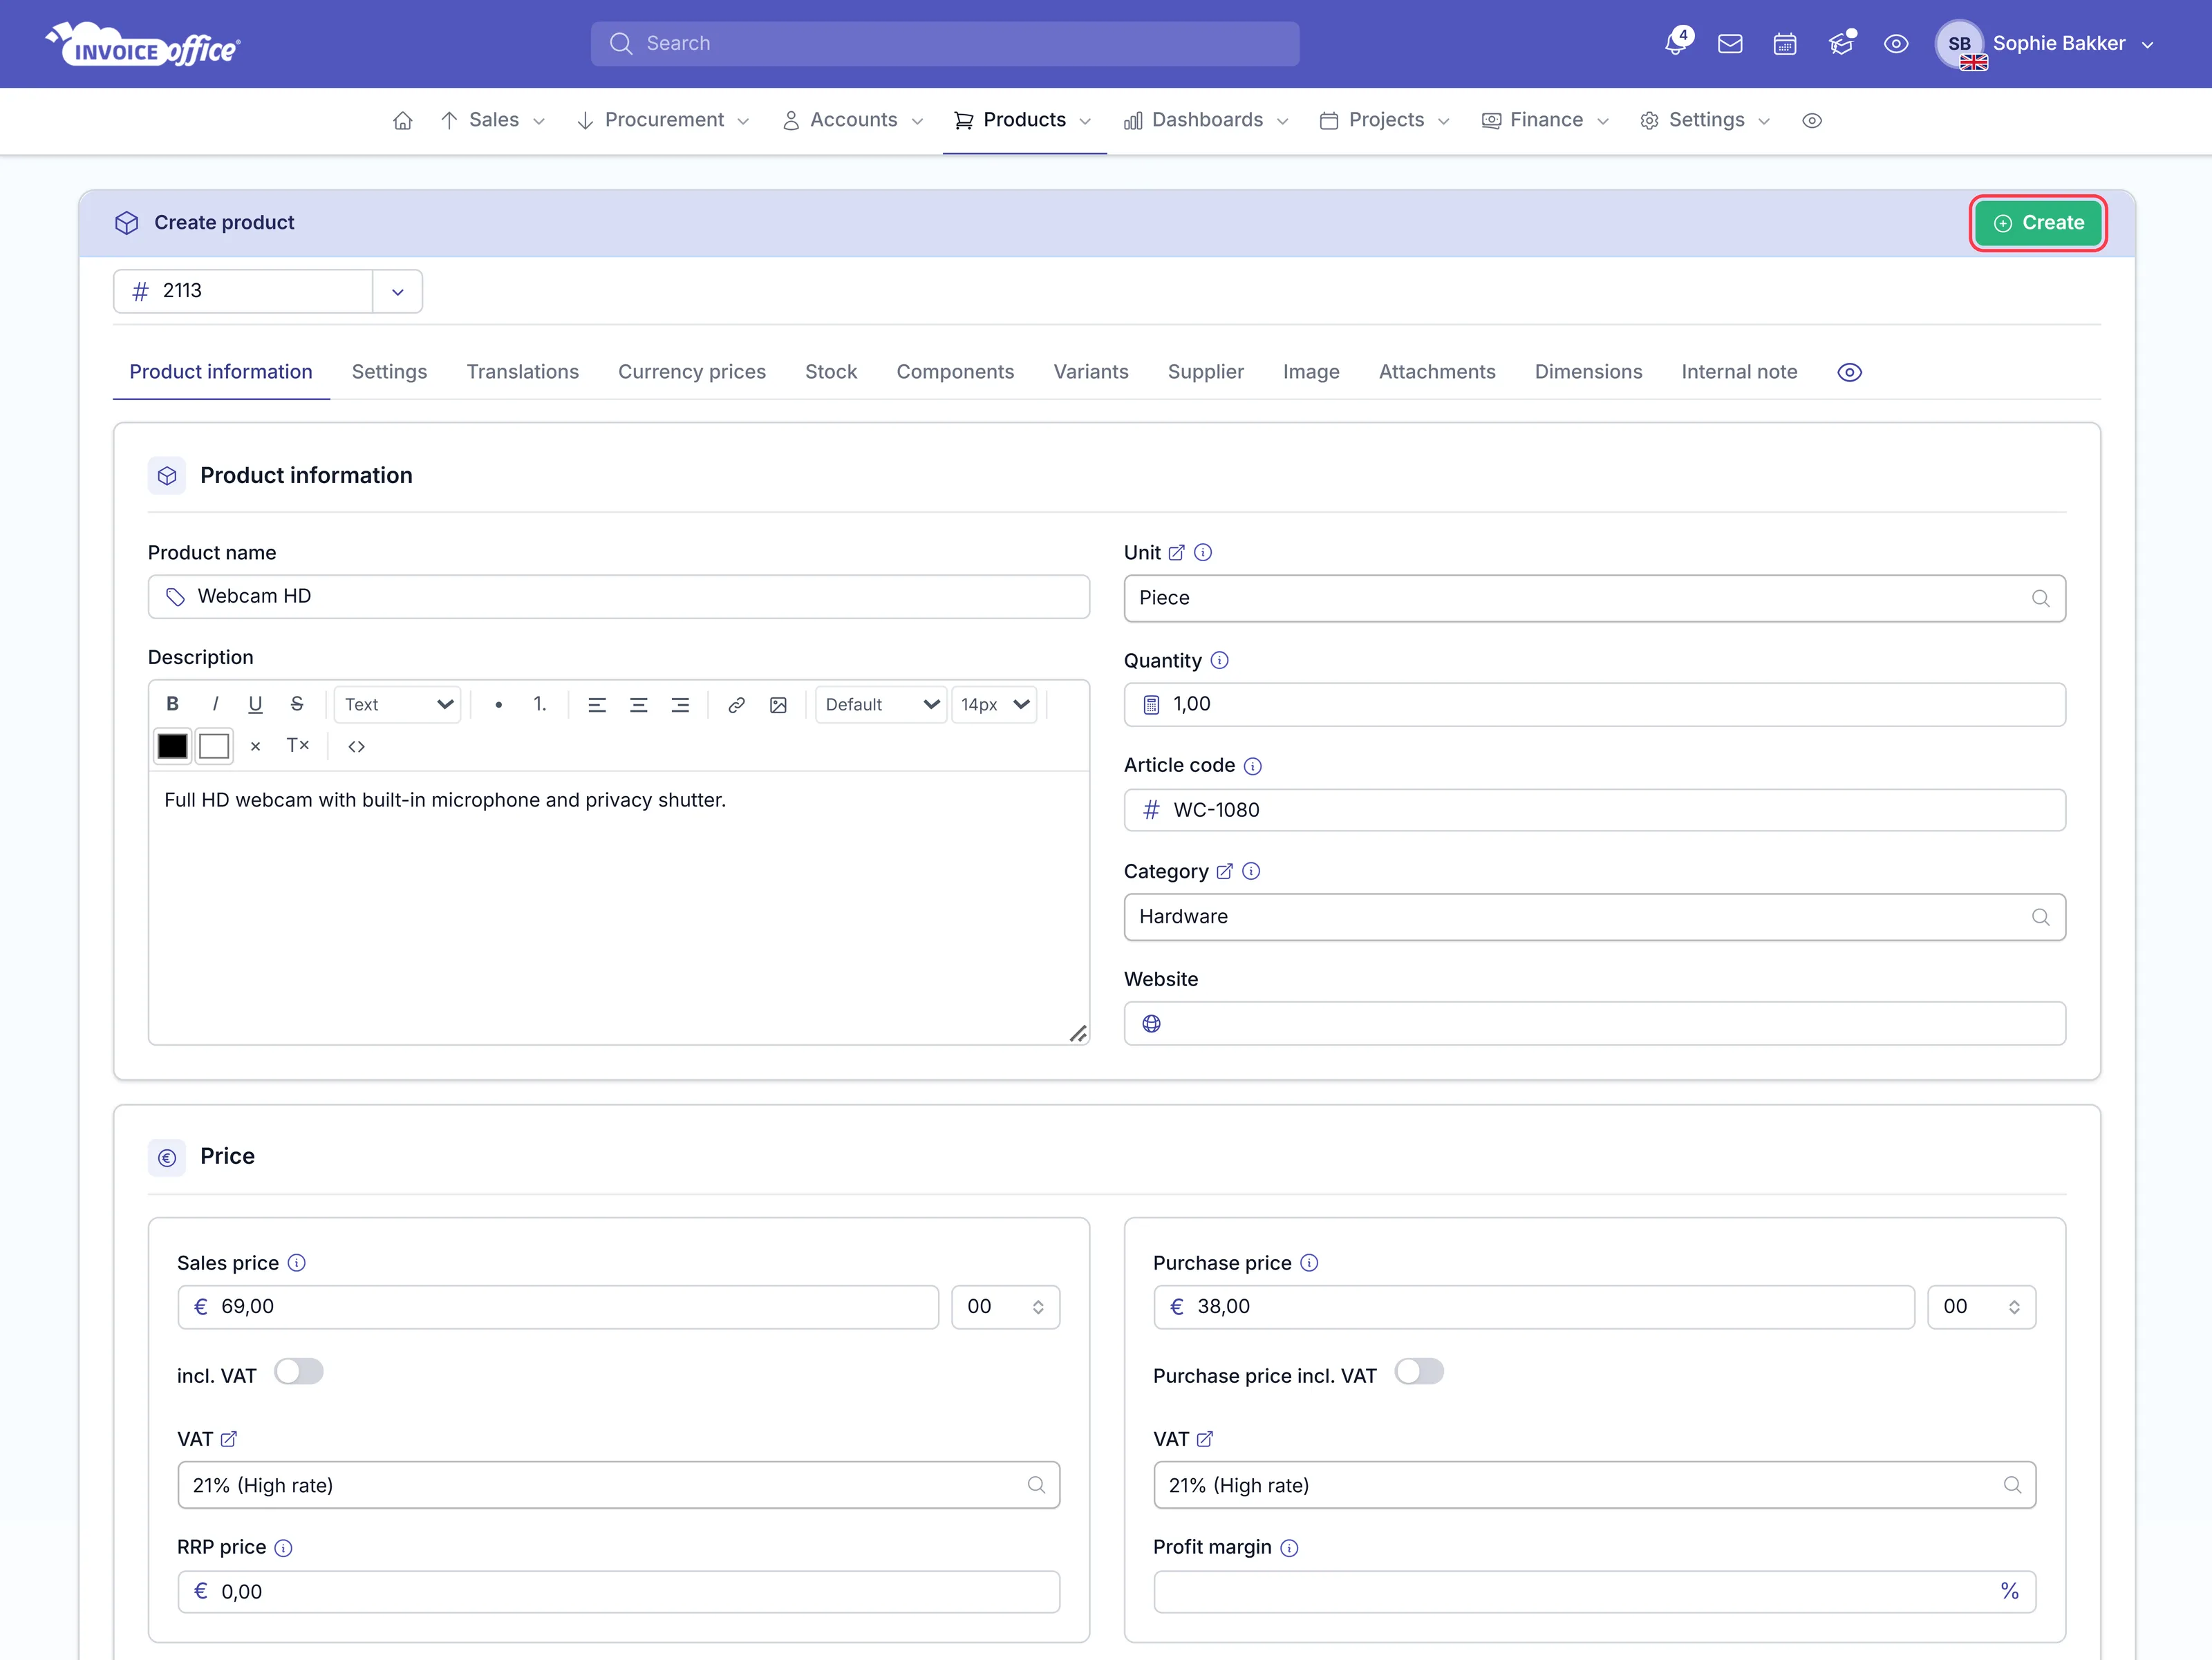Open the Finance menu
Viewport: 2212px width, 1660px height.
(x=1545, y=120)
